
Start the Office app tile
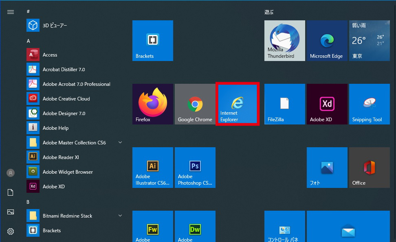[369, 167]
